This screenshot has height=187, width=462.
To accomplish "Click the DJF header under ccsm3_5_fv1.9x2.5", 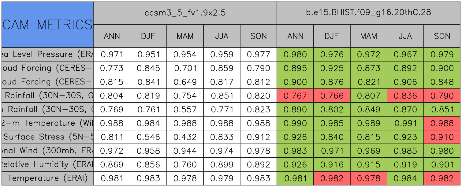I will pyautogui.click(x=148, y=36).
